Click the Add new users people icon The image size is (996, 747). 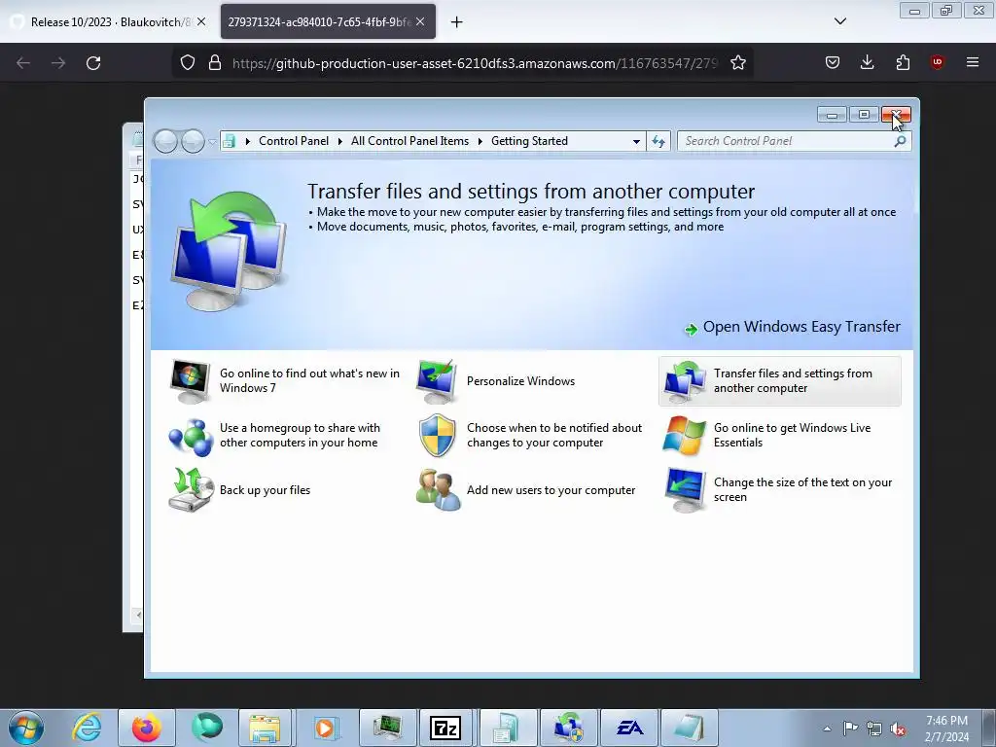(438, 490)
